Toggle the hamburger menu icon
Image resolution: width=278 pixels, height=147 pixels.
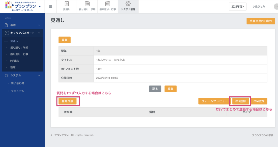(50, 7)
